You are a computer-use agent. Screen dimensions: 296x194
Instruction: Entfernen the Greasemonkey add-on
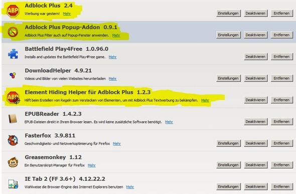click(281, 165)
